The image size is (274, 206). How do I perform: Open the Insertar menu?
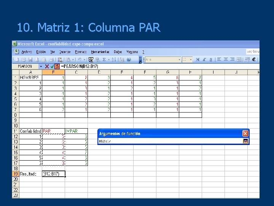point(65,52)
